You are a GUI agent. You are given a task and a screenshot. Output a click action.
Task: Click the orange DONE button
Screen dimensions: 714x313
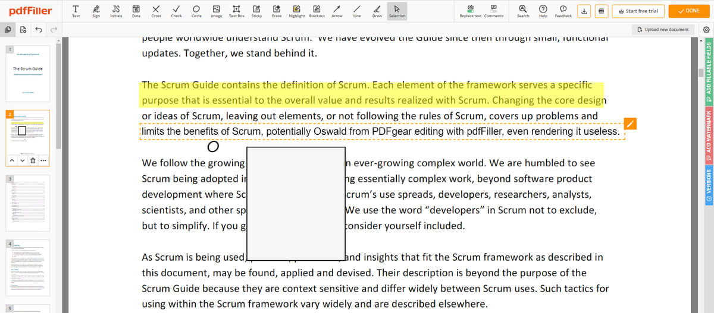click(x=688, y=11)
